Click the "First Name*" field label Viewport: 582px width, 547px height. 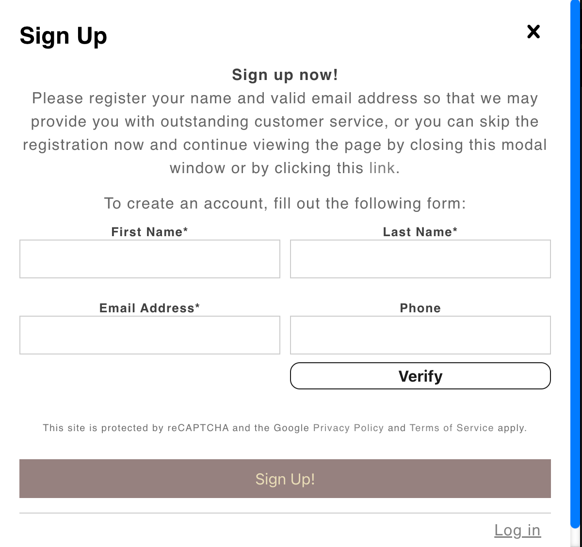[149, 232]
